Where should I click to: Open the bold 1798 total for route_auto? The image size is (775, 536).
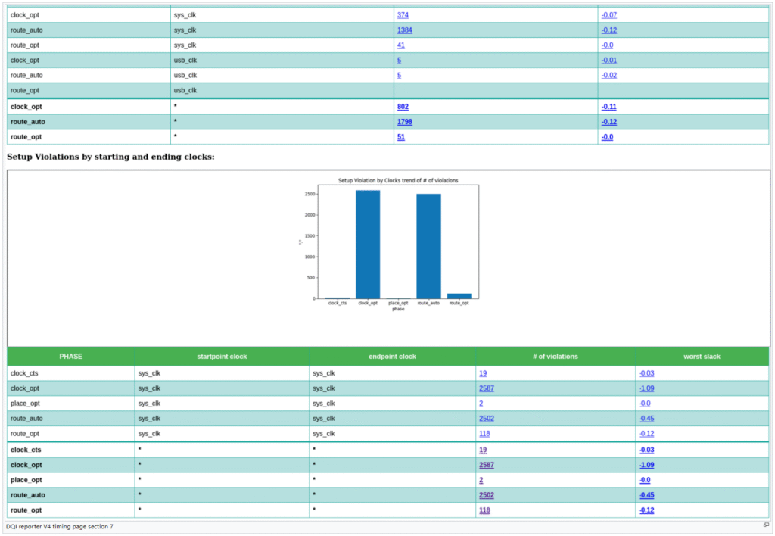405,122
